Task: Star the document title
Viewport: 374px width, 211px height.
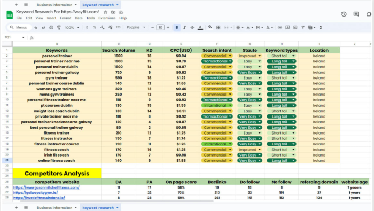Action: tap(105, 12)
